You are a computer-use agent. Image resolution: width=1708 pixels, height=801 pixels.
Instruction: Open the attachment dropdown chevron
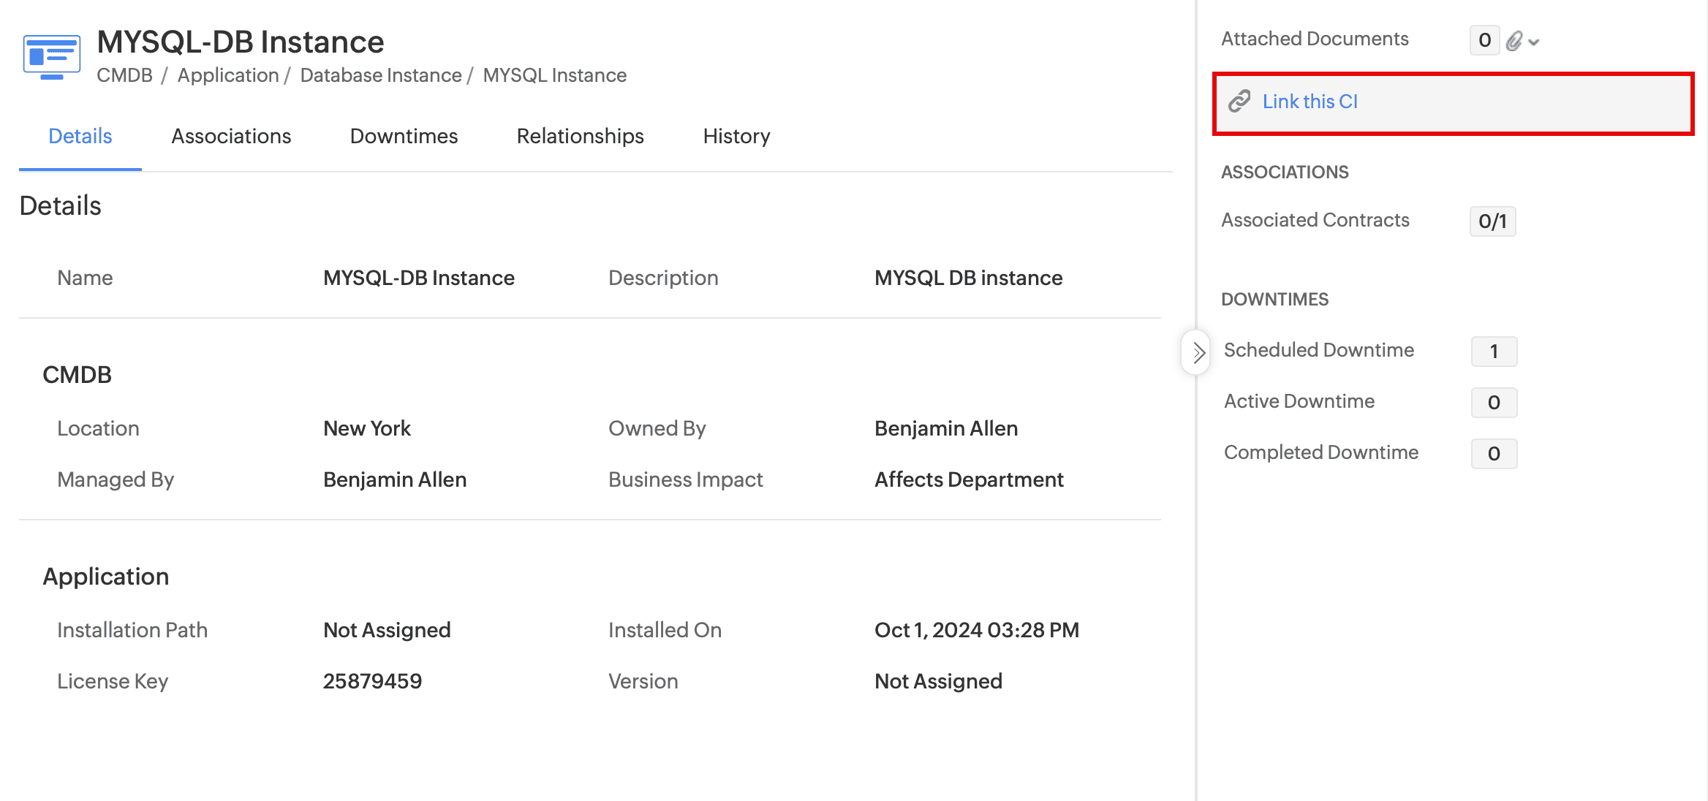(1534, 42)
